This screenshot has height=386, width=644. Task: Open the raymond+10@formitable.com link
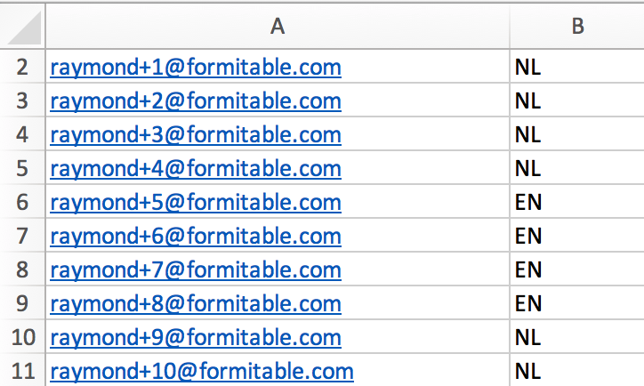click(202, 371)
